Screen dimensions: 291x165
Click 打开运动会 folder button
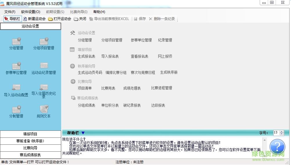click(60, 19)
